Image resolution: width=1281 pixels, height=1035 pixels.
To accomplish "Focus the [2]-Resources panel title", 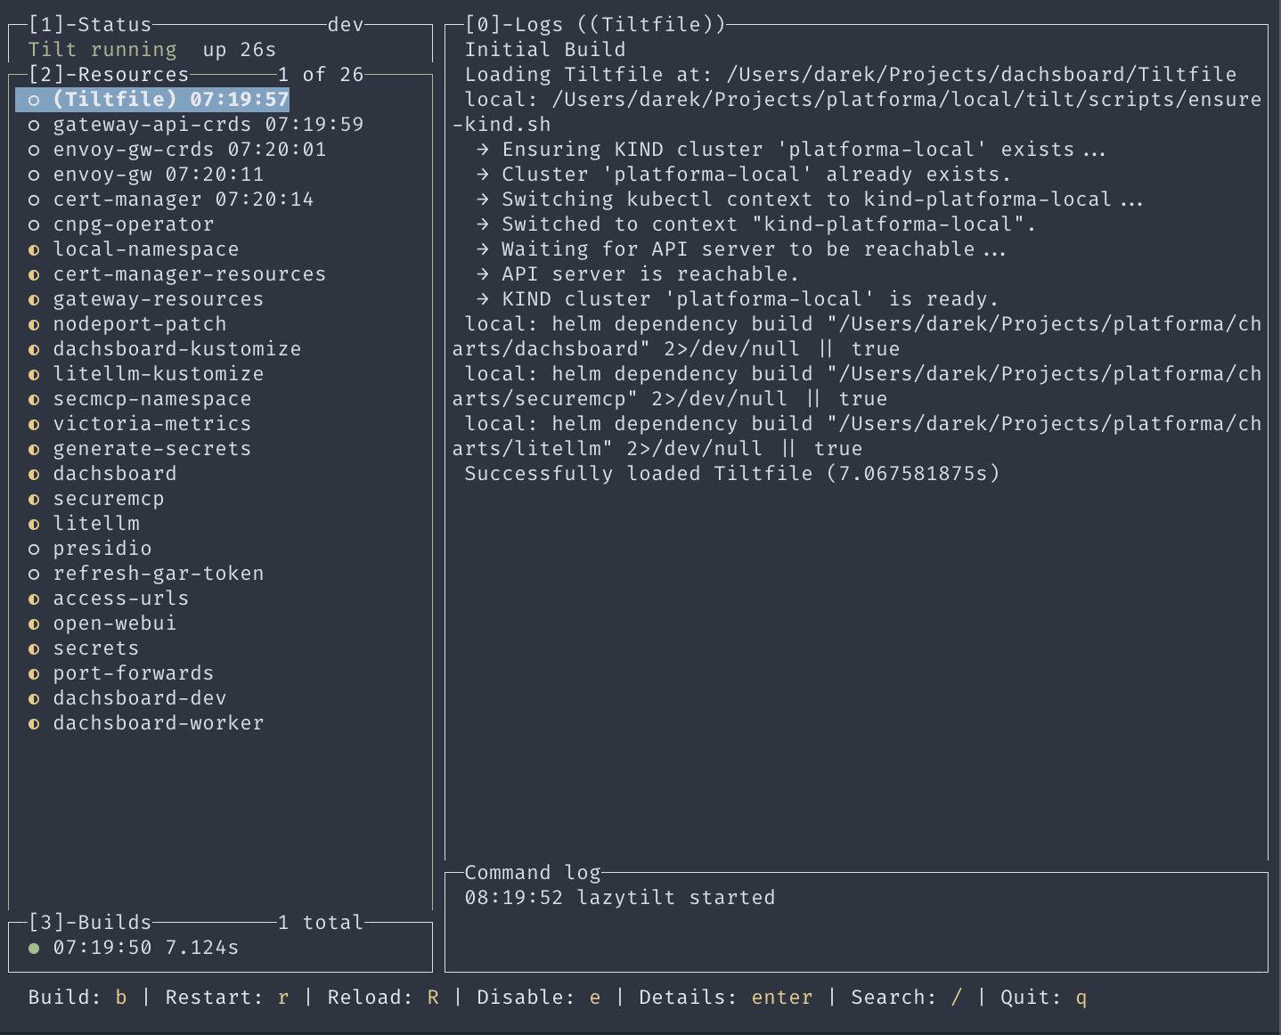I will [x=109, y=75].
